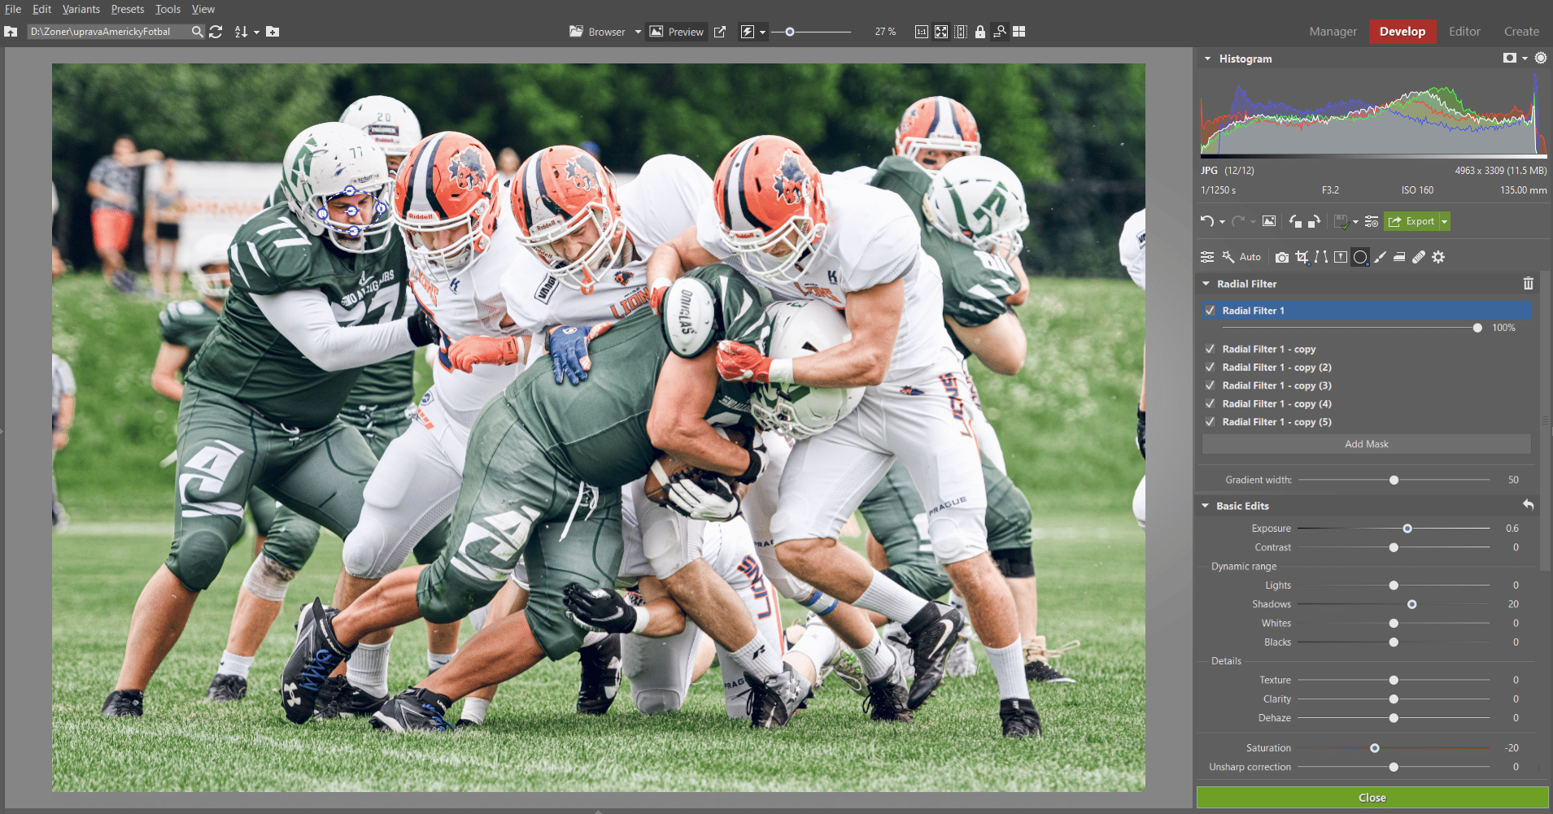Reset Basic Edits with the arrow icon
Viewport: 1553px width, 814px height.
(x=1528, y=505)
